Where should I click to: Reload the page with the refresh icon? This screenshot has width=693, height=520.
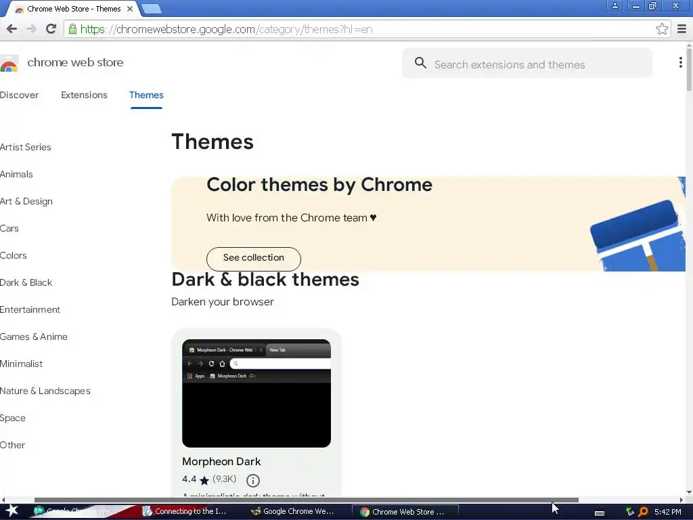click(51, 29)
